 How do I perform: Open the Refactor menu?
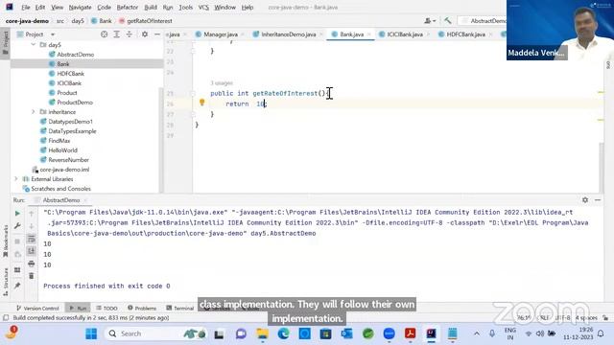point(128,7)
